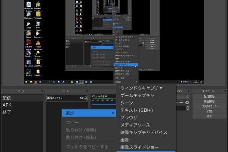Add a テキスト (GDI+) source
The width and height of the screenshot is (228, 152).
136,110
